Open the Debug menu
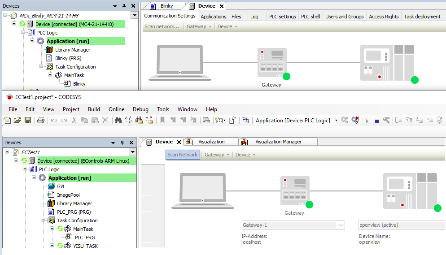Viewport: 446px width, 255px height. click(140, 109)
